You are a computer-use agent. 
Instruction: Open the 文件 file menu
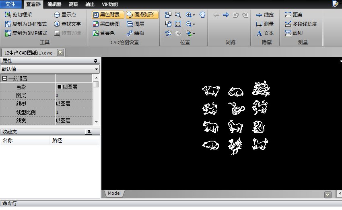10,4
